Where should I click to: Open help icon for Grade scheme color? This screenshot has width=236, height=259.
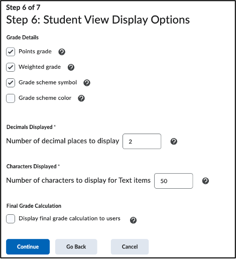click(81, 98)
